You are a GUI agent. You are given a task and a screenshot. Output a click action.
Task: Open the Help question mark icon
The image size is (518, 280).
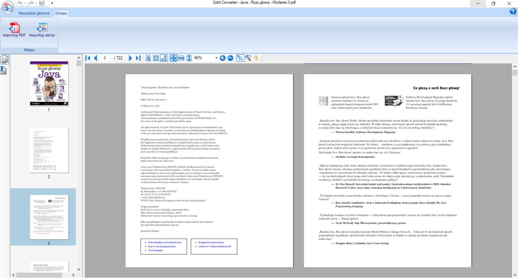(x=513, y=11)
